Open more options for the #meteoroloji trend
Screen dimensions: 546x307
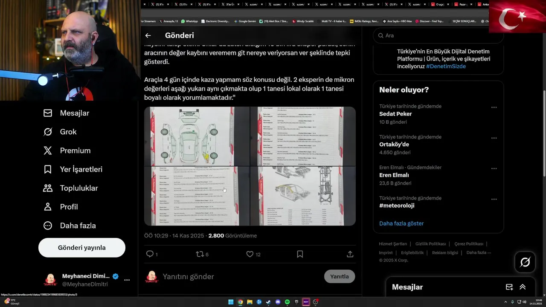494,199
